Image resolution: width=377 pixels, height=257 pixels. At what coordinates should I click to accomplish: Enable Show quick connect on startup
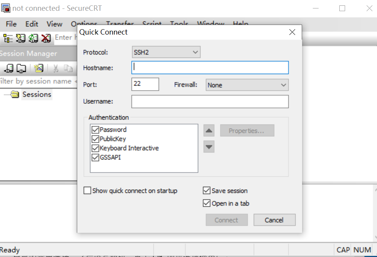click(87, 191)
